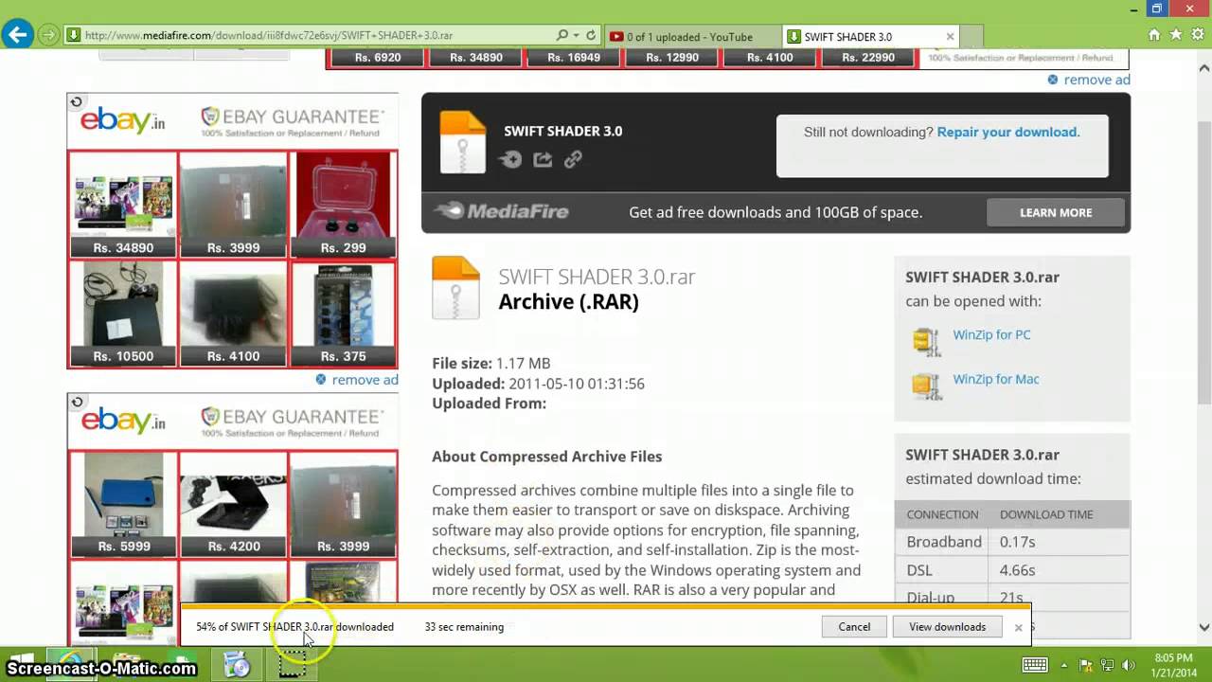This screenshot has height=682, width=1212.
Task: Open the browser Home icon
Action: pos(1153,35)
